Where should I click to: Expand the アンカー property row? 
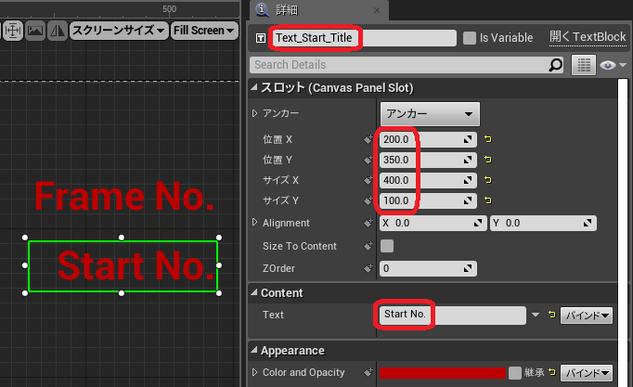point(254,113)
